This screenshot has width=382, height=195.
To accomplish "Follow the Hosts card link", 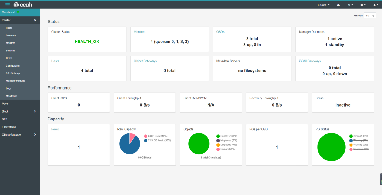I will coord(55,61).
